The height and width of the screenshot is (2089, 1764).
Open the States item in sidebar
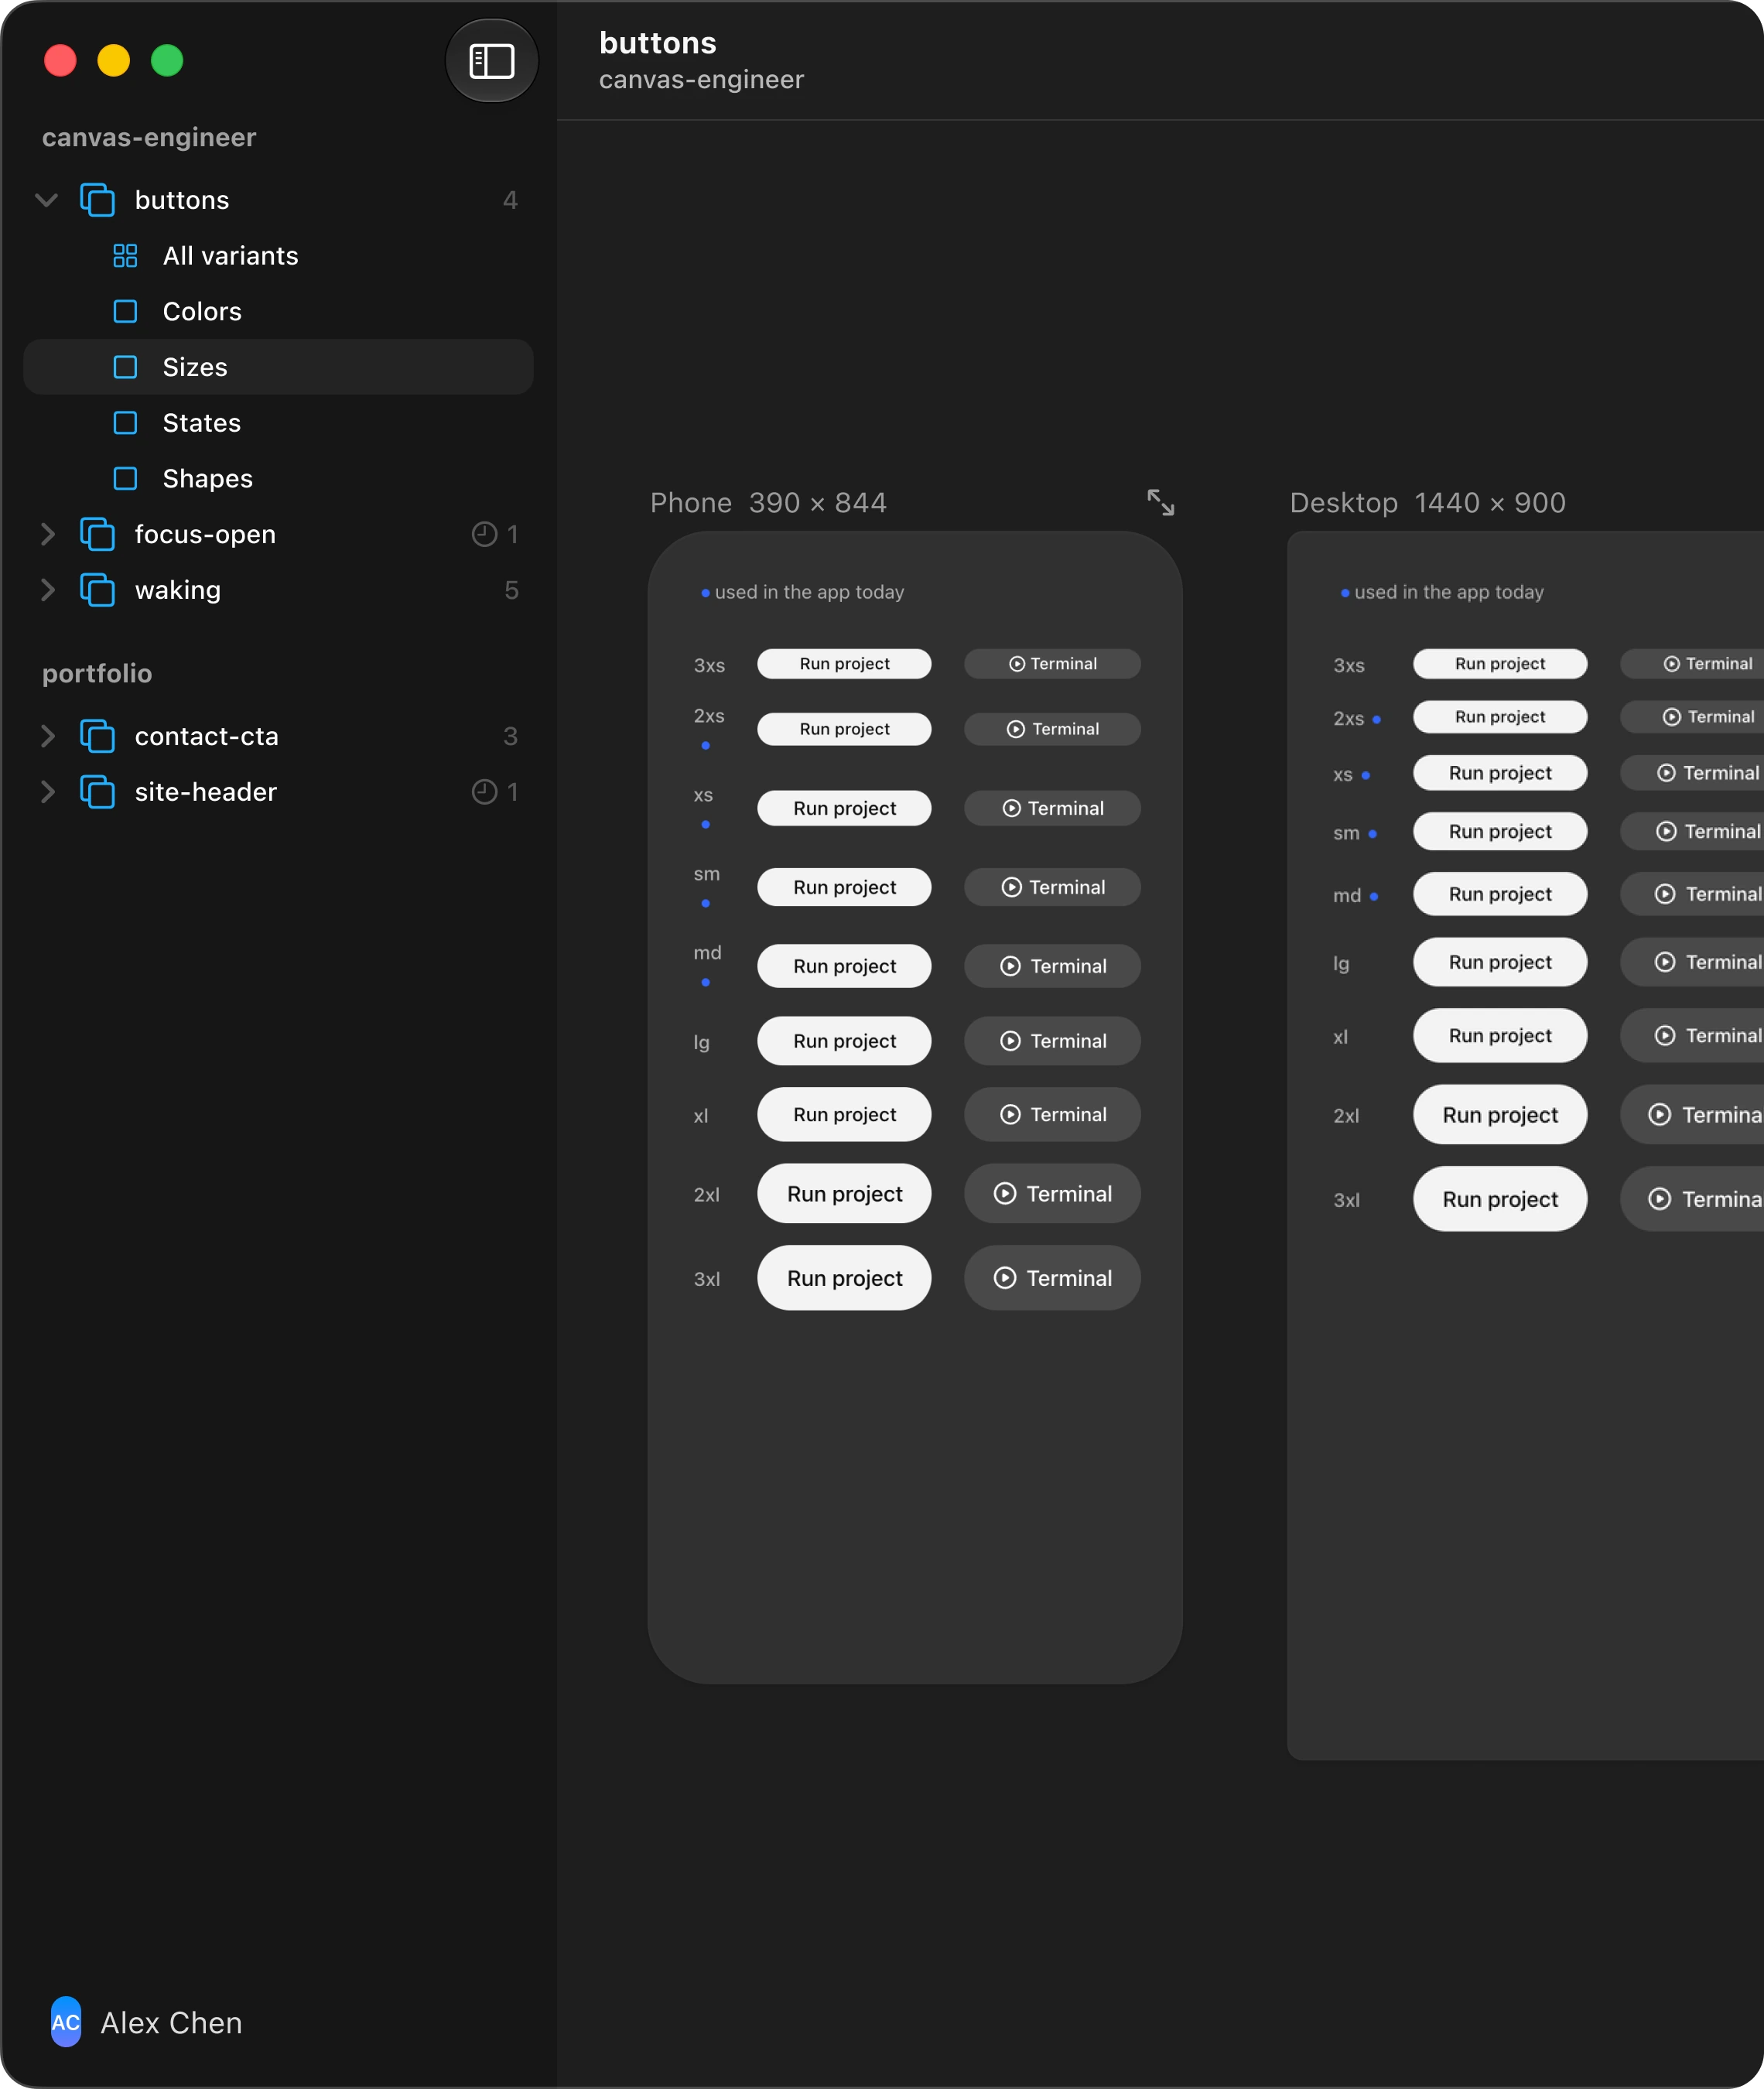278,423
